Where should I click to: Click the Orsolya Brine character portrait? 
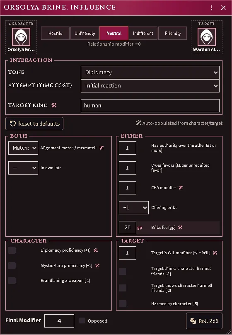pos(21,37)
